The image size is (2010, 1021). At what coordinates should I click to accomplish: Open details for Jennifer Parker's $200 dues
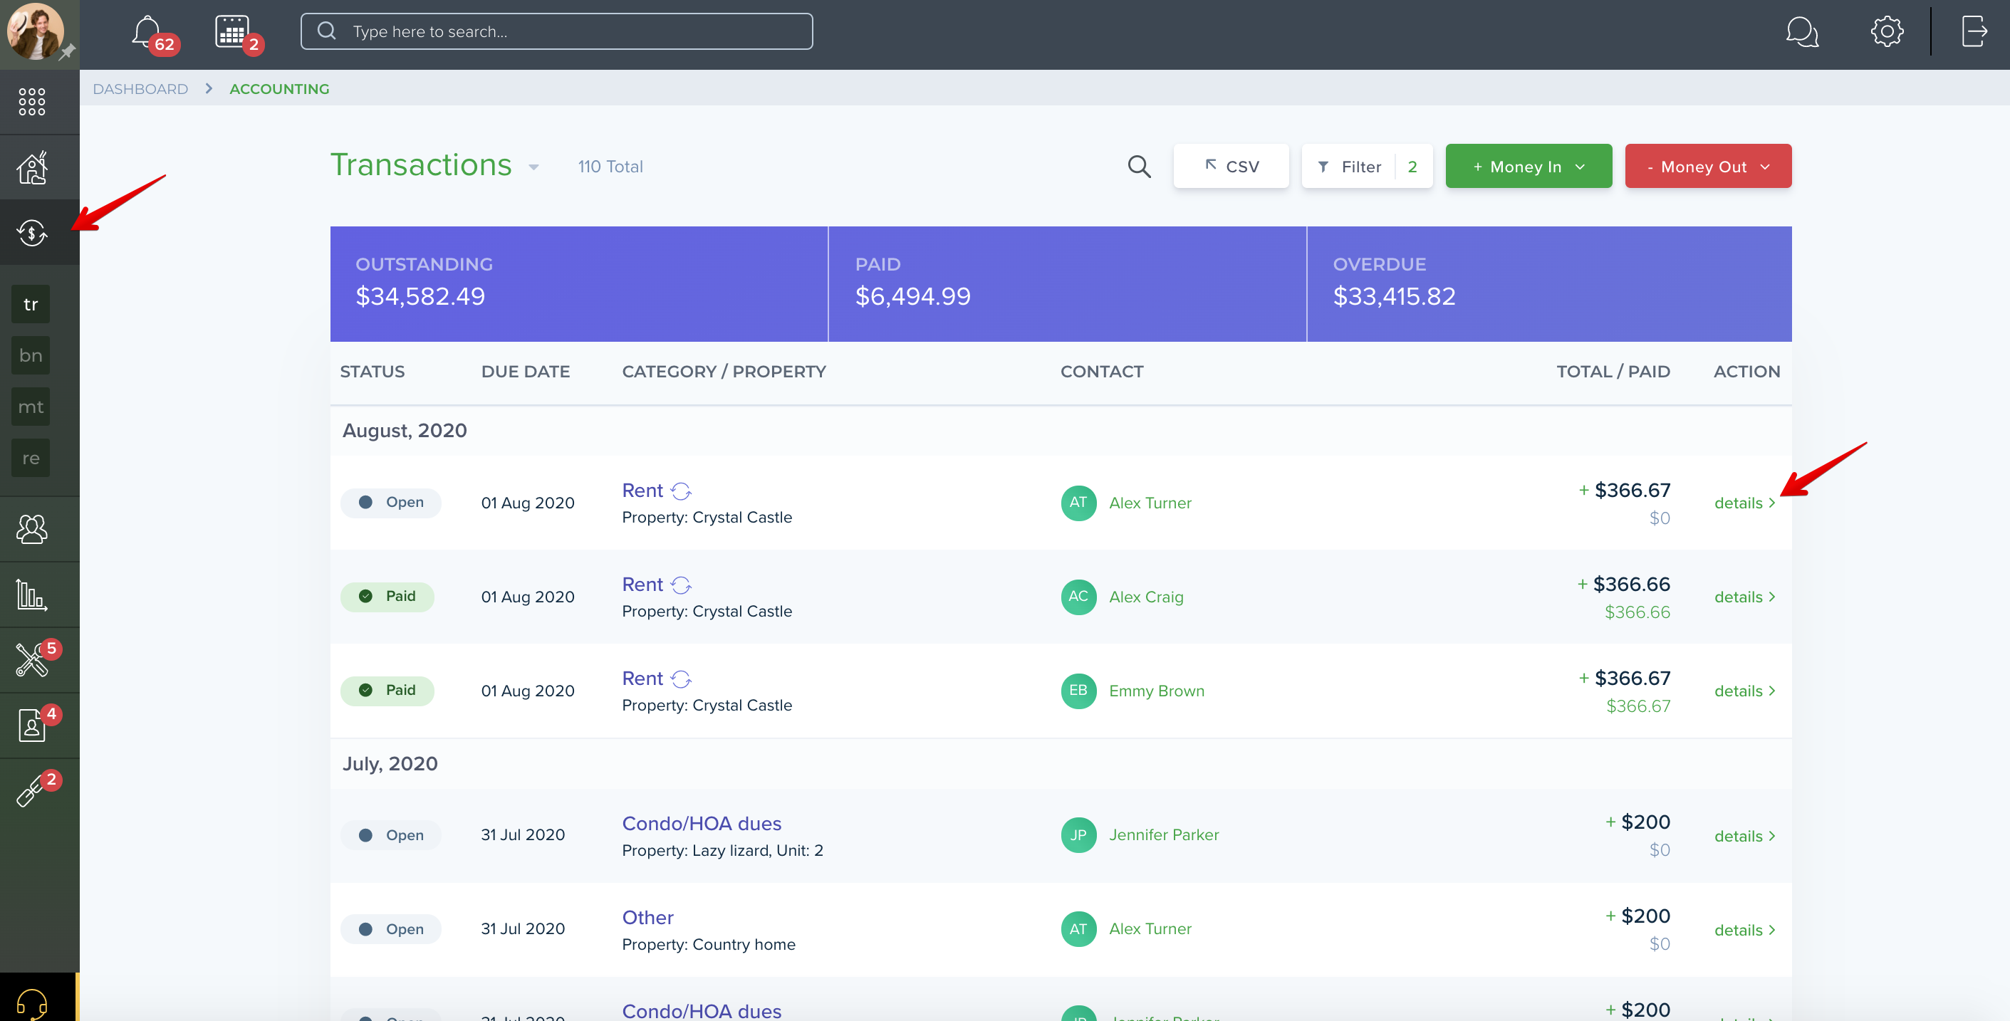[x=1744, y=836]
